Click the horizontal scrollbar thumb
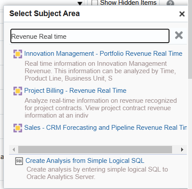The width and height of the screenshot is (192, 189). click(x=95, y=149)
